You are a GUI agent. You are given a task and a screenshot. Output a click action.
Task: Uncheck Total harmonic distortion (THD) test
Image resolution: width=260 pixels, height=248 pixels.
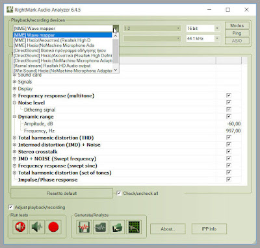point(229,138)
